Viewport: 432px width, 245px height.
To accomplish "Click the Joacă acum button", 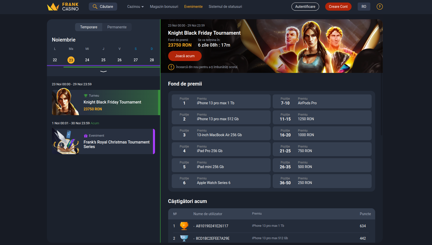I will [x=185, y=56].
